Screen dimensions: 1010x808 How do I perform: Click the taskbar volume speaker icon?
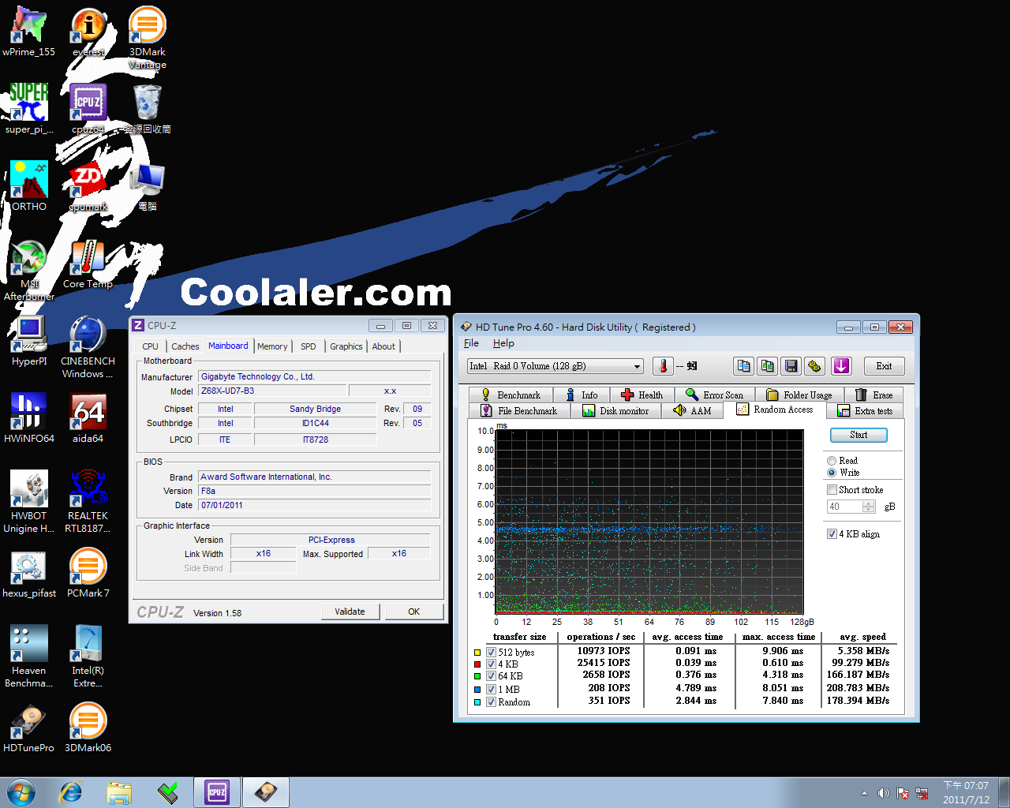pyautogui.click(x=883, y=793)
